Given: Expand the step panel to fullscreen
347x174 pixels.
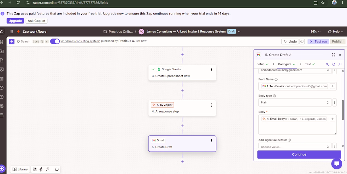Looking at the screenshot, I should [333, 55].
